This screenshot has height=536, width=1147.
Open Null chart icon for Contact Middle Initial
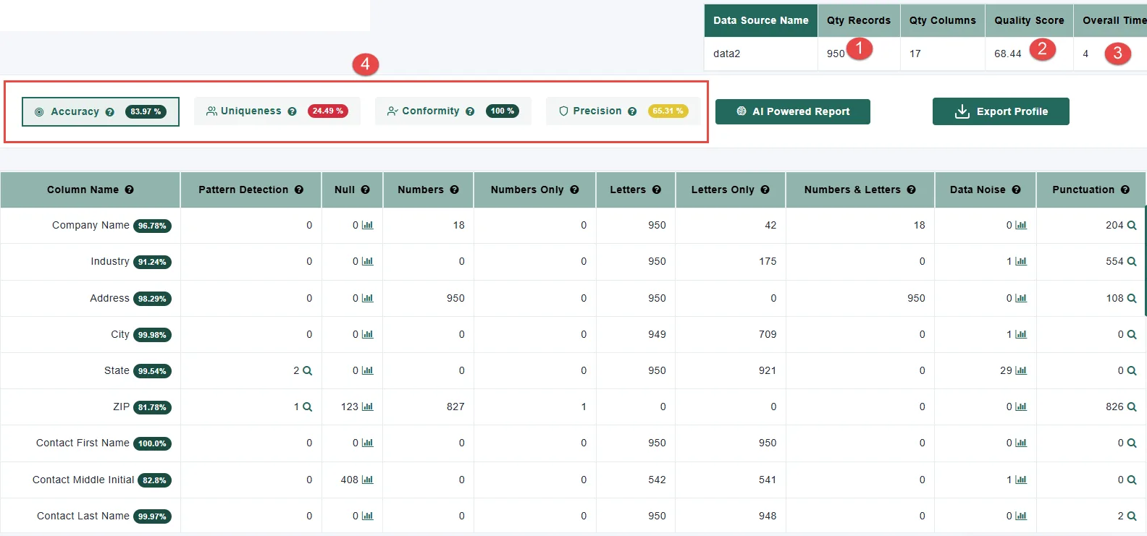[x=368, y=480]
